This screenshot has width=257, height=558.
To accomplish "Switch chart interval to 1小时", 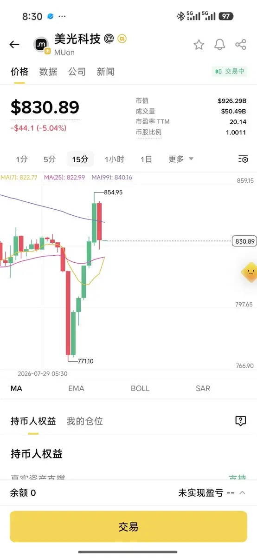I will click(x=114, y=159).
